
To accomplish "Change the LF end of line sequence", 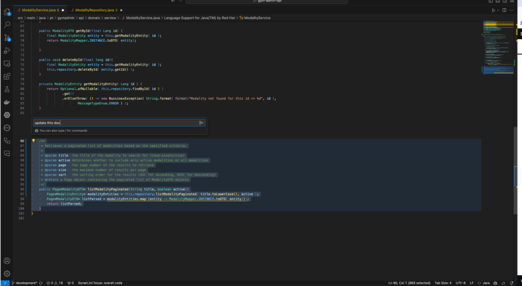I will point(472,283).
